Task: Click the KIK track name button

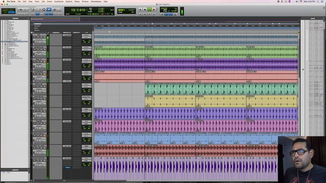Action: [39, 35]
